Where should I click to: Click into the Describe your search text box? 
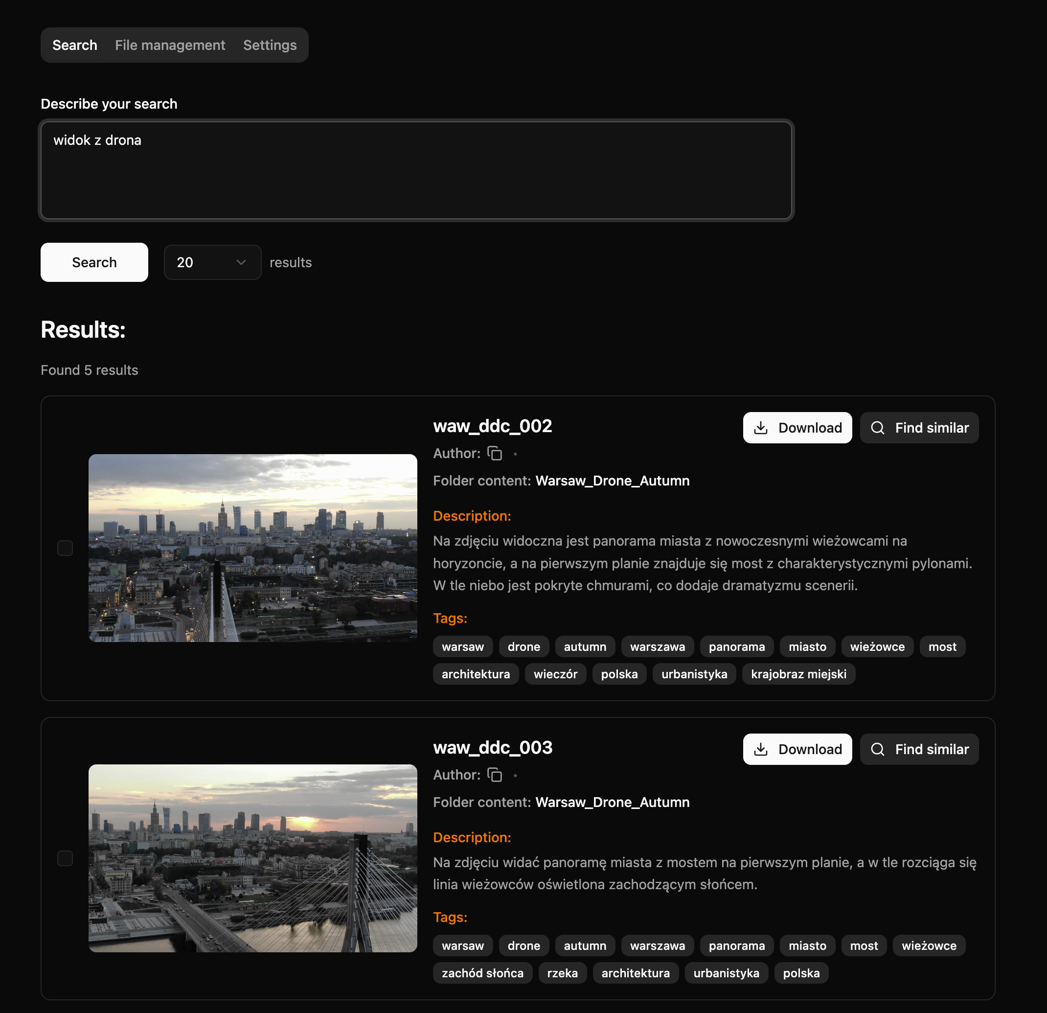pos(416,170)
